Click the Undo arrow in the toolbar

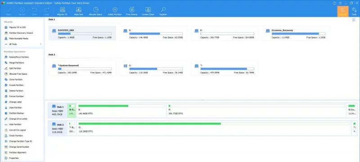click(34, 11)
